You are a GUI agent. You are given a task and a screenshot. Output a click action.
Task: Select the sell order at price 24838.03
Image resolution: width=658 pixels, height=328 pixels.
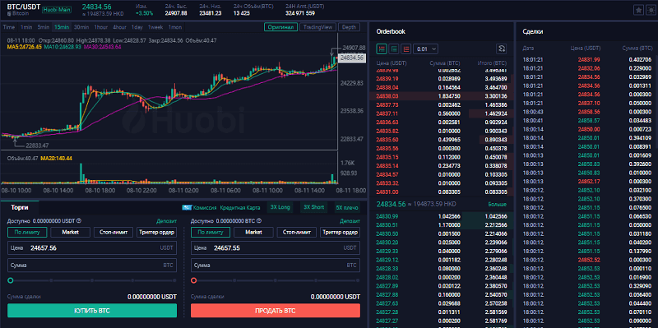pos(442,96)
